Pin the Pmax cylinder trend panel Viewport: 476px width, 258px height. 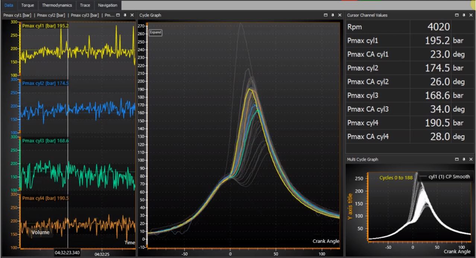click(125, 15)
